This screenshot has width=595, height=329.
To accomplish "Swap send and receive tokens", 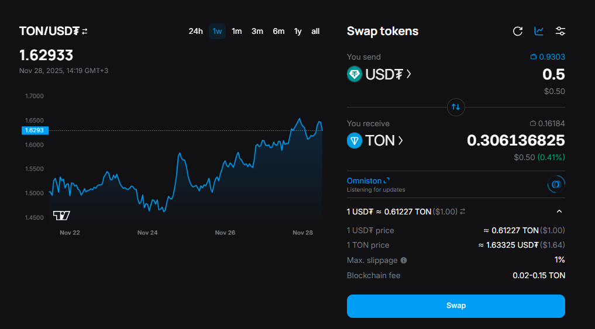I will click(x=456, y=107).
